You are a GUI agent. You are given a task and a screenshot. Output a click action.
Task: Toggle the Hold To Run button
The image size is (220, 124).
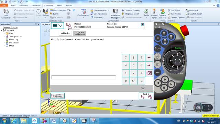[178, 73]
